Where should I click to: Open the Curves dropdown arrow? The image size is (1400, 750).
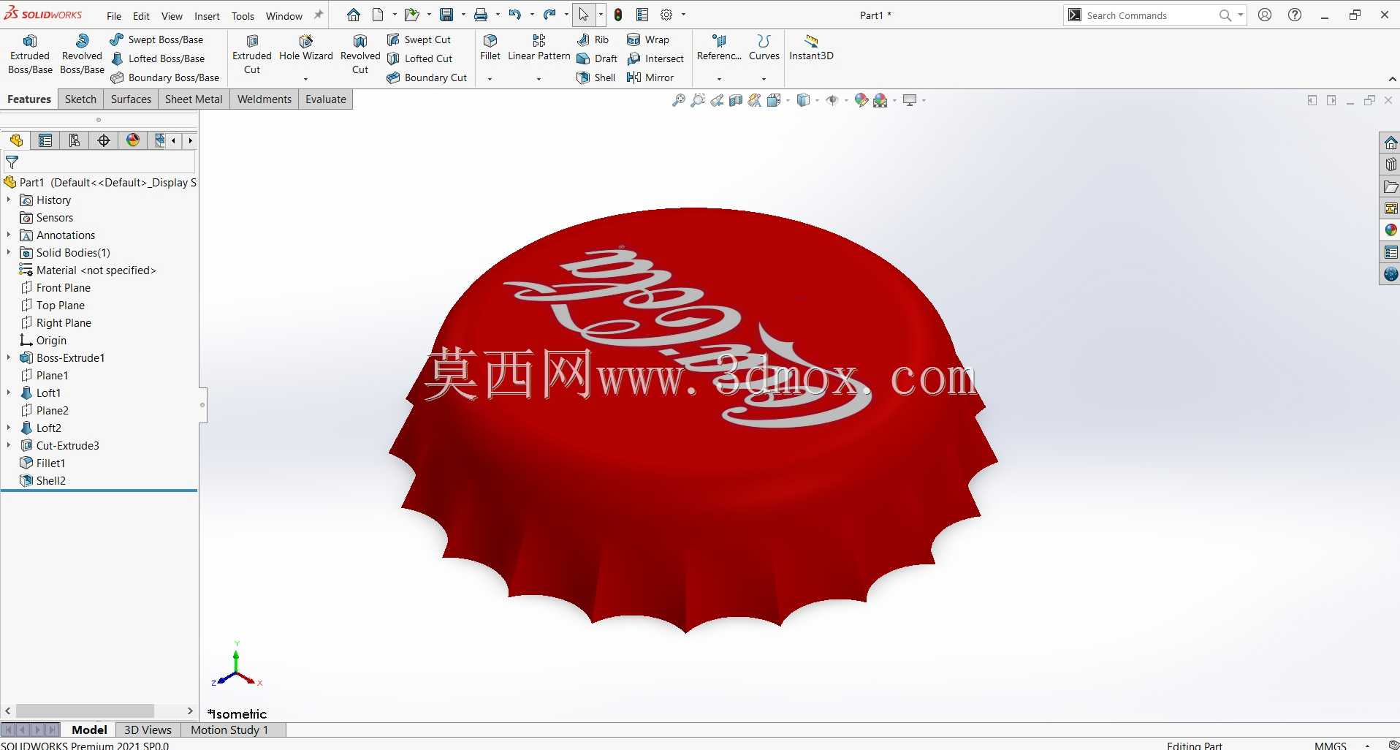click(764, 79)
